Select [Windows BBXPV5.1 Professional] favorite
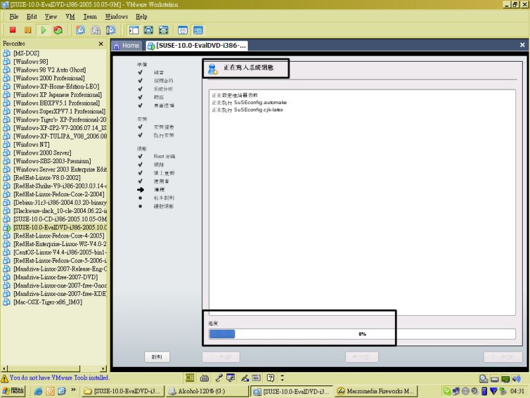Screen dimensions: 530x398 click(x=56, y=103)
